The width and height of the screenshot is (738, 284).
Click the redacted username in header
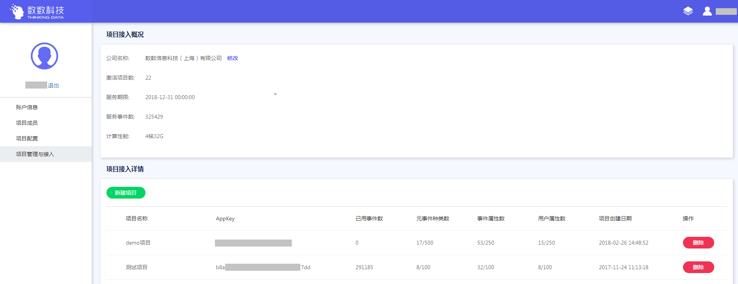(x=726, y=12)
